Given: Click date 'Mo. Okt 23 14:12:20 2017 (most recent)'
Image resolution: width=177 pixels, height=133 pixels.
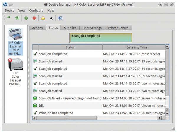Looking at the screenshot, I should tap(131, 54).
